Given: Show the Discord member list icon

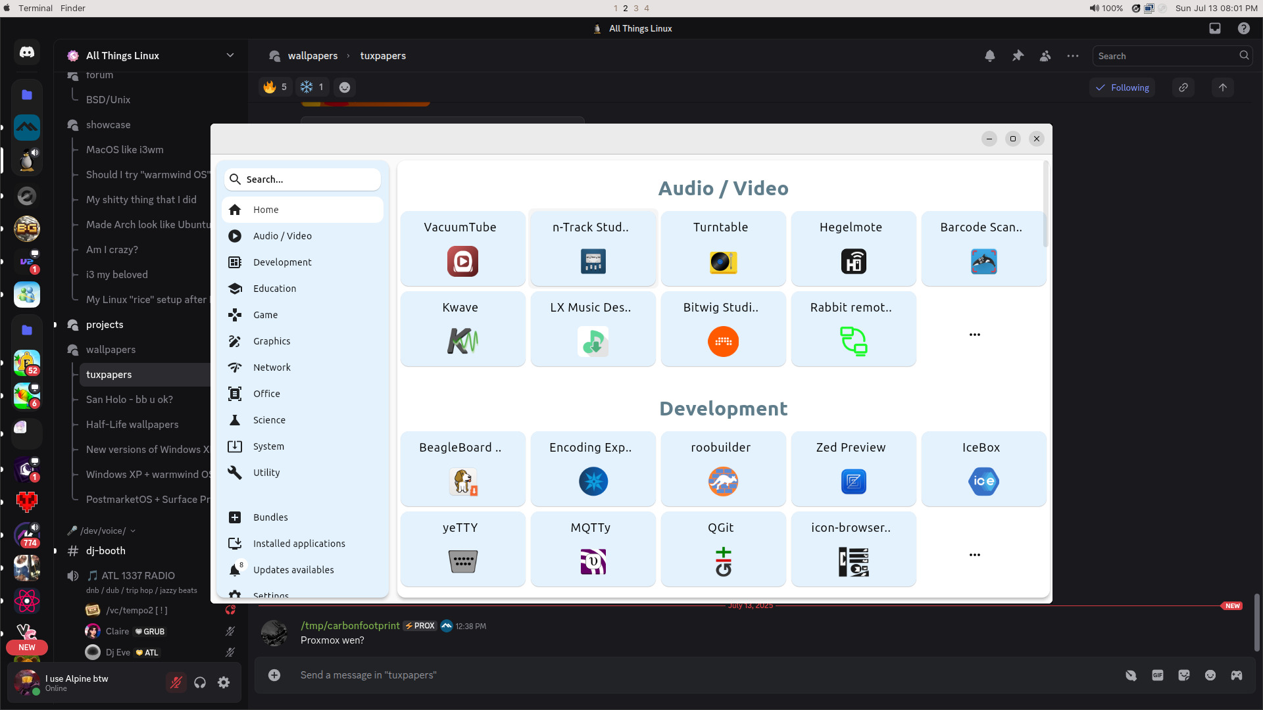Looking at the screenshot, I should pos(1045,56).
